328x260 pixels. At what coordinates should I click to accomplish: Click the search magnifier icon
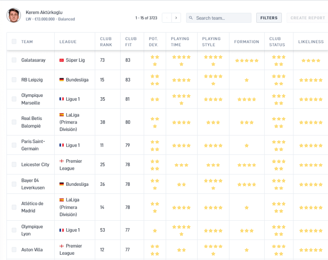[191, 18]
